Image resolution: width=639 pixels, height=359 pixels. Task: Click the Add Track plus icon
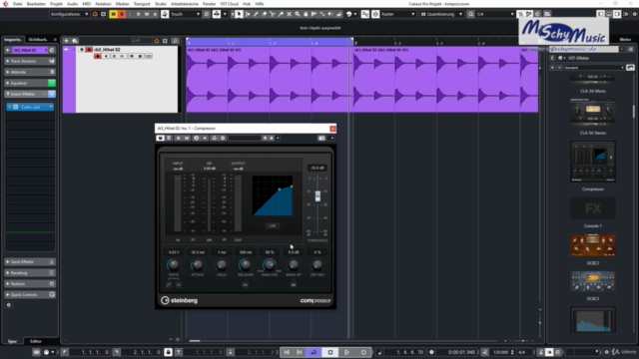67,41
